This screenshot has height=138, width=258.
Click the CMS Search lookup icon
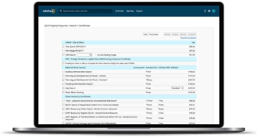(91, 55)
